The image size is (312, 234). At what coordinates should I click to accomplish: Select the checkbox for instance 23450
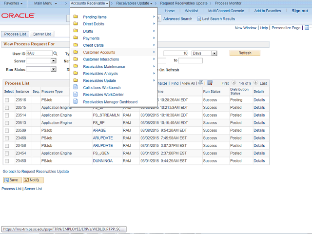click(7, 161)
